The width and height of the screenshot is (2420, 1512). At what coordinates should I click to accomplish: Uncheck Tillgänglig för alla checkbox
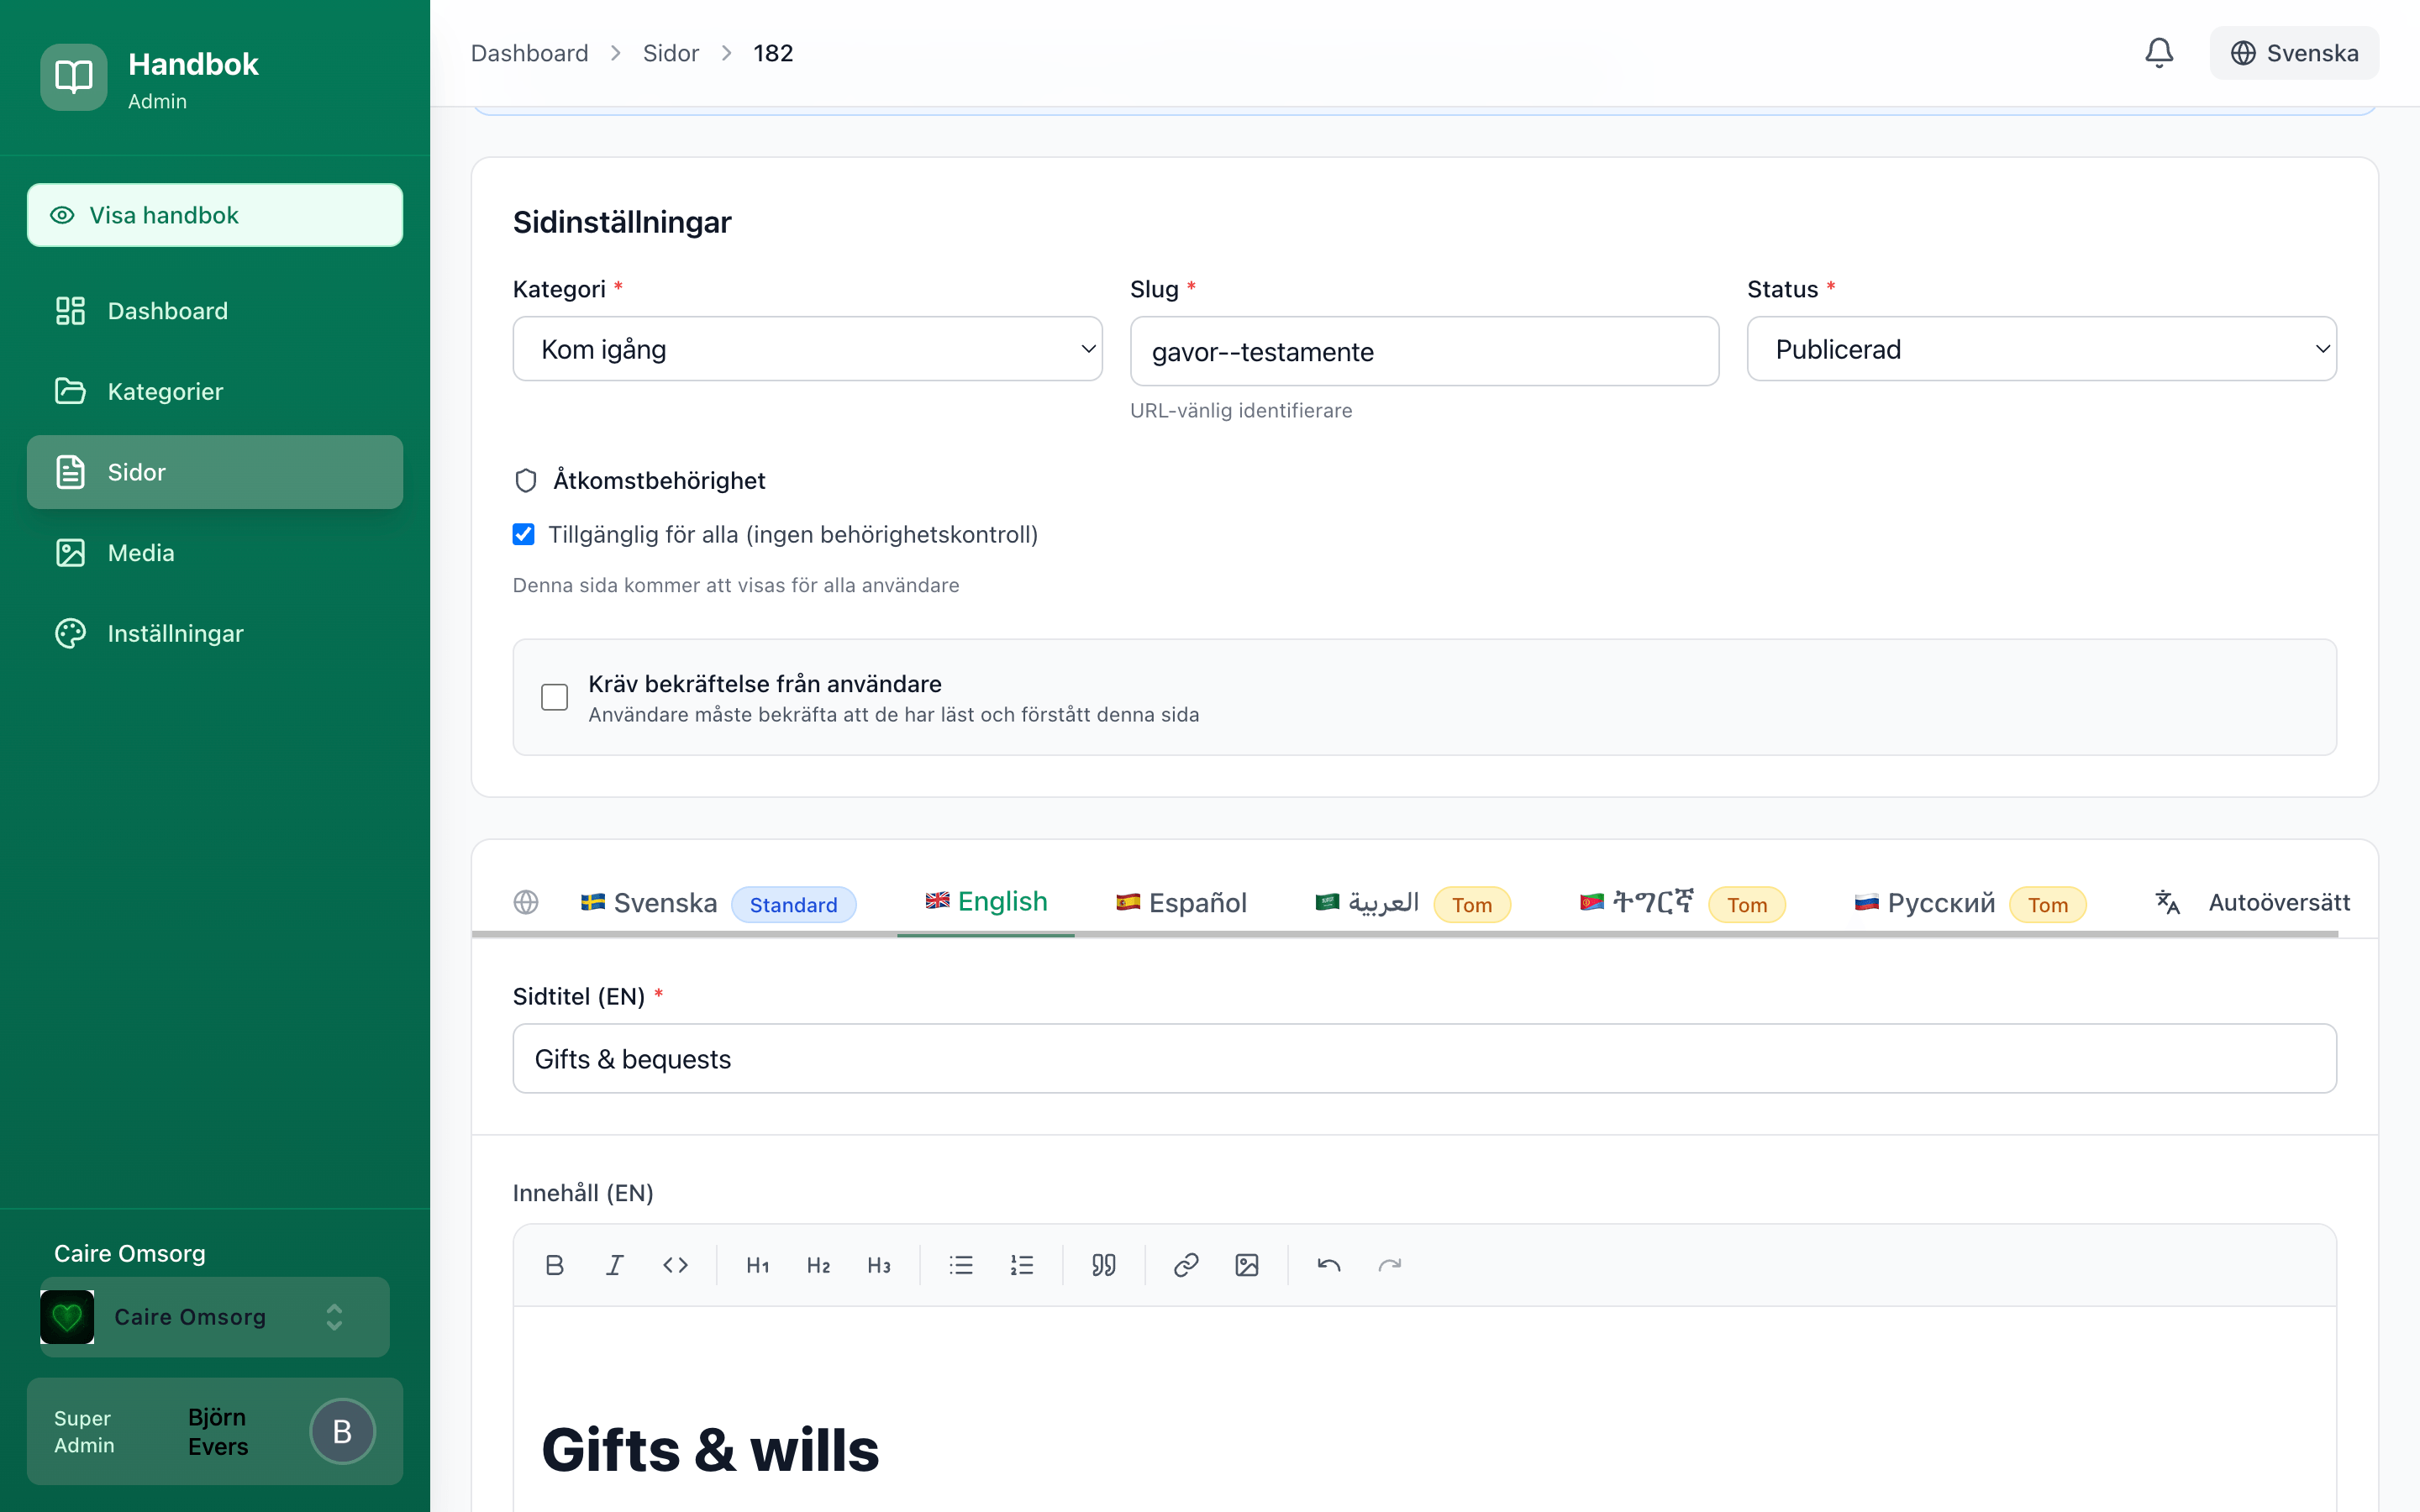523,534
